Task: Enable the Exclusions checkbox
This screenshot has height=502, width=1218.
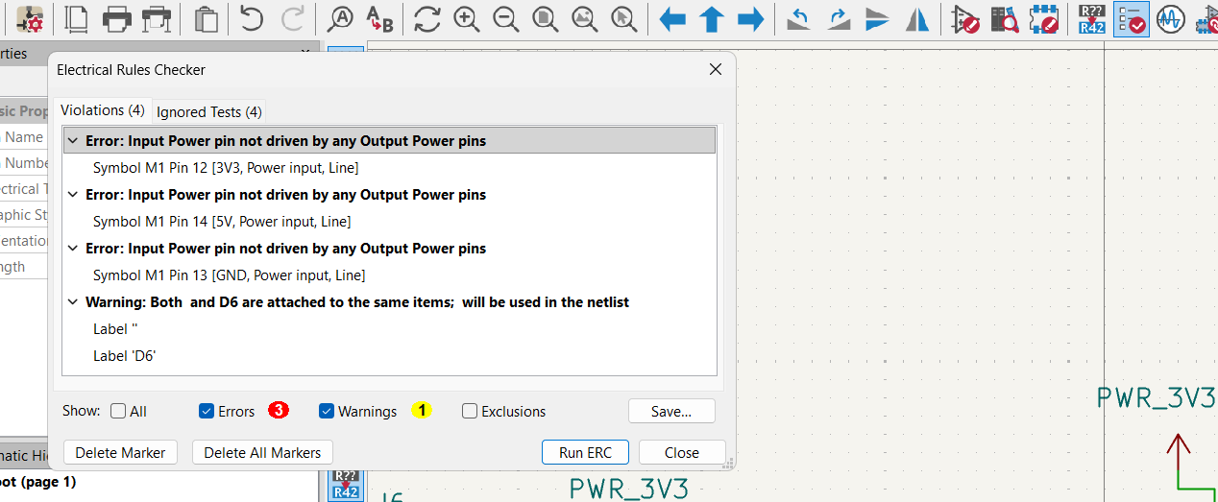Action: click(470, 411)
